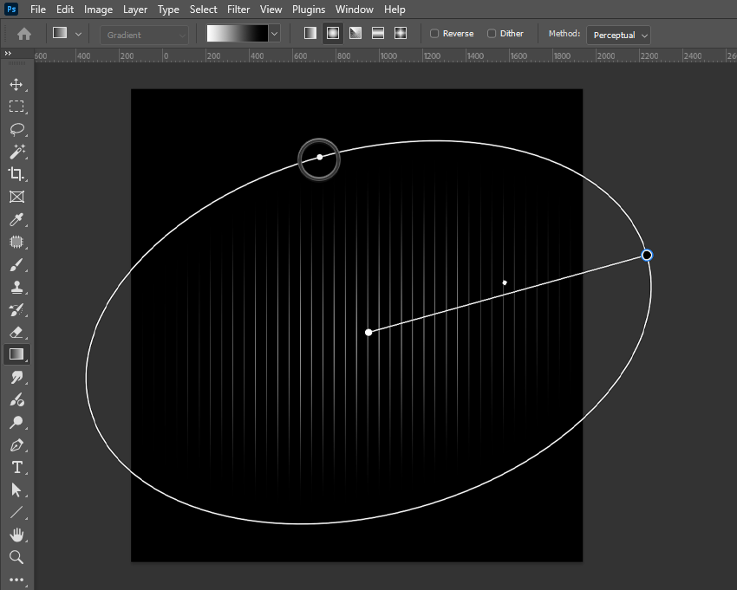Select the Lasso tool
The width and height of the screenshot is (737, 590).
pyautogui.click(x=16, y=129)
